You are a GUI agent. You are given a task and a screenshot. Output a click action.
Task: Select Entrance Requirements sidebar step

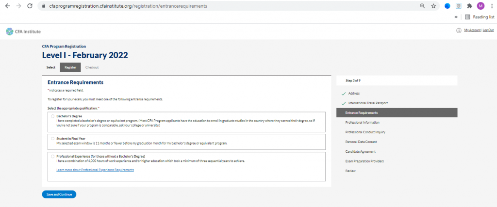(397, 112)
